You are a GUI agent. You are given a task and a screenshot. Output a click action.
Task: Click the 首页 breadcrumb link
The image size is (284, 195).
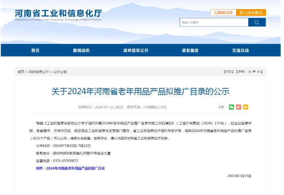[21, 72]
